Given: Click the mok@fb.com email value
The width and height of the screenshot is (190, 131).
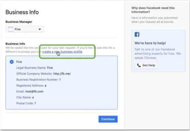Looking at the screenshot, I should [34, 91].
